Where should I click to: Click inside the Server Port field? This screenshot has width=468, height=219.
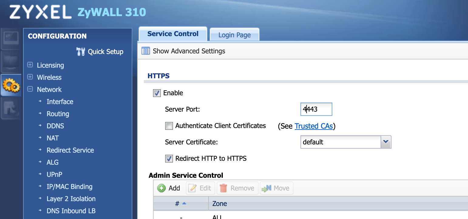coord(316,109)
